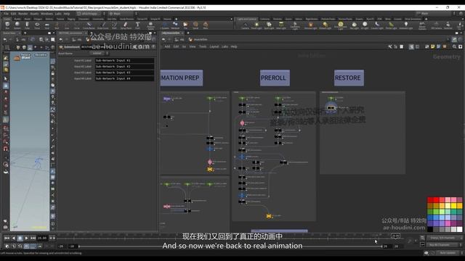Add an Area Light from the shelf
Image resolution: width=465 pixels, height=261 pixels.
(x=281, y=26)
